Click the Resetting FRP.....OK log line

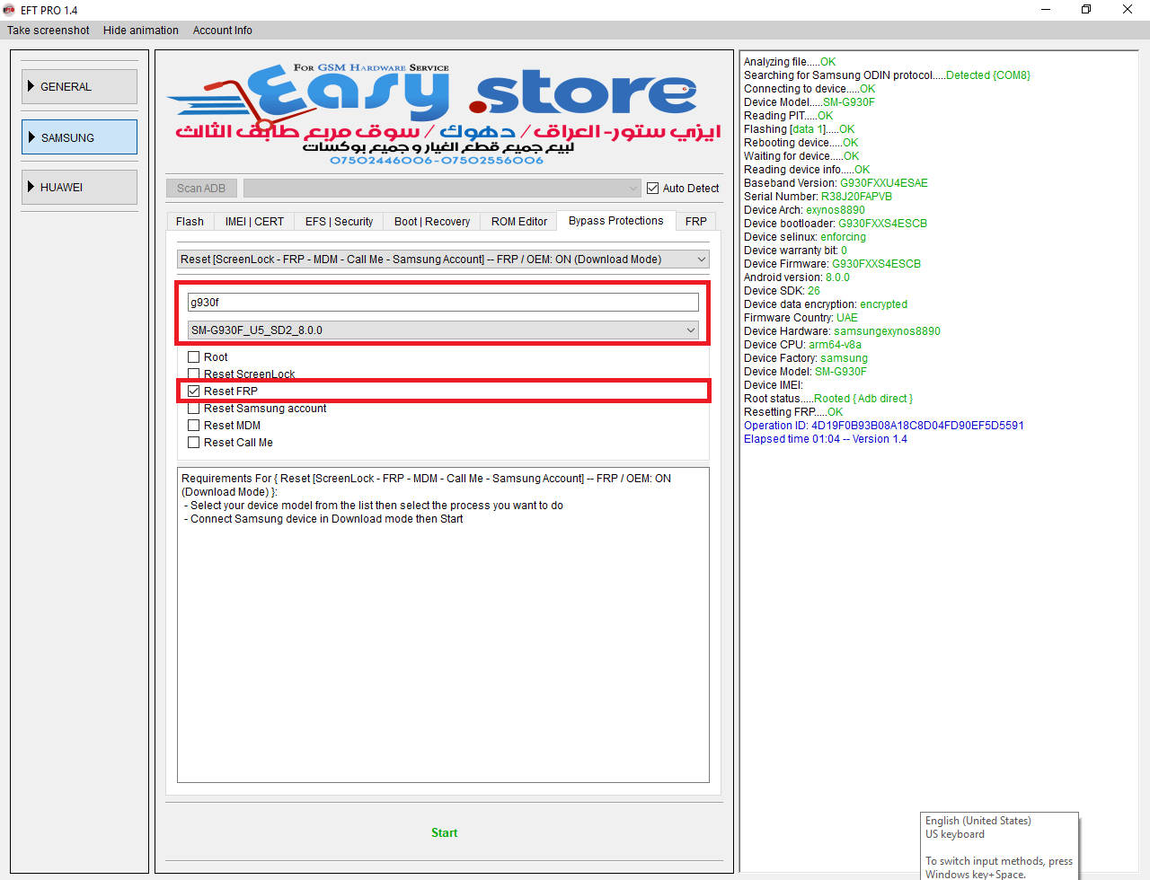pos(793,412)
